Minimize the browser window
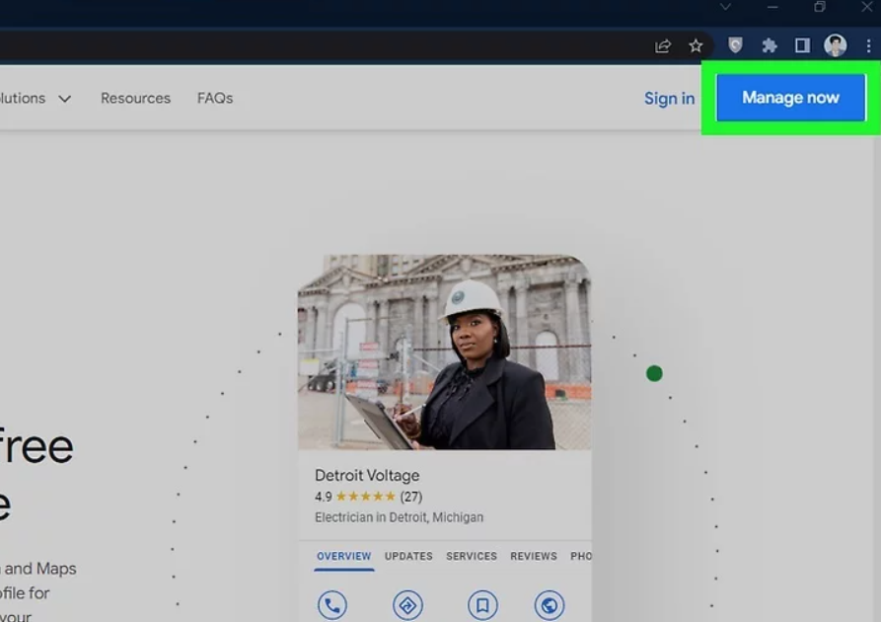Image resolution: width=881 pixels, height=622 pixels. click(x=772, y=7)
